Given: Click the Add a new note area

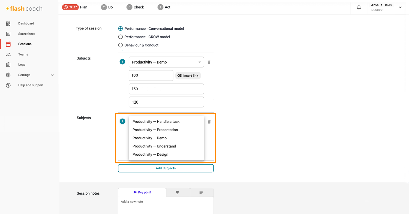Looking at the screenshot, I should click(x=166, y=205).
